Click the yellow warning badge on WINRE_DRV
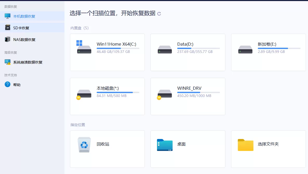Image resolution: width=308 pixels, height=174 pixels. click(159, 98)
